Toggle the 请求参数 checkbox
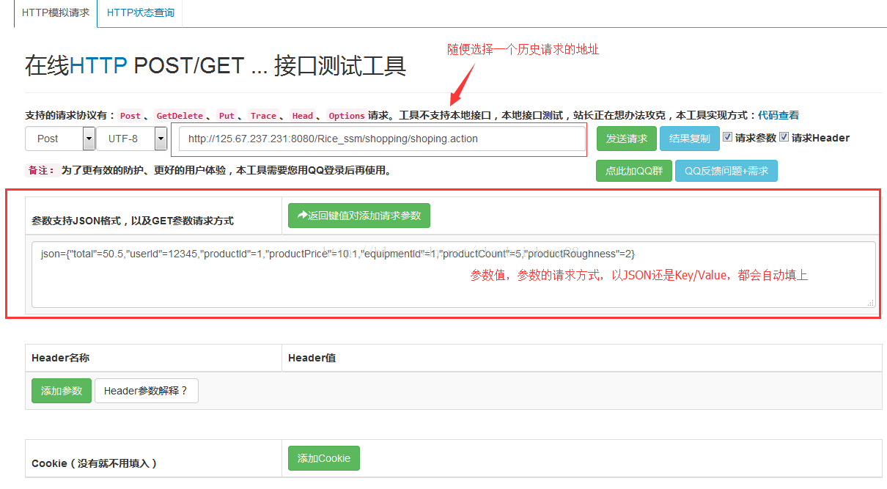Image resolution: width=887 pixels, height=489 pixels. [727, 137]
